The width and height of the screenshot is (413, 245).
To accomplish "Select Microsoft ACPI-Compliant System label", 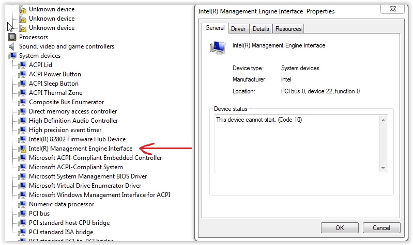I will point(76,167).
